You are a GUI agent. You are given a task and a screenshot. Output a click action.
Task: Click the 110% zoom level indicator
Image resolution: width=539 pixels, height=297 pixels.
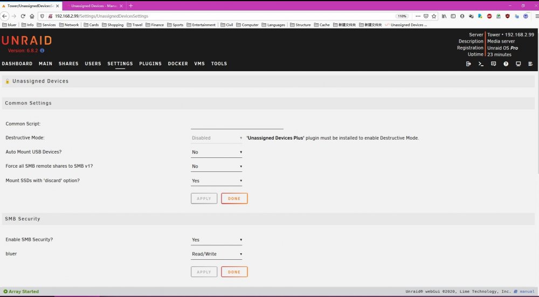point(402,16)
